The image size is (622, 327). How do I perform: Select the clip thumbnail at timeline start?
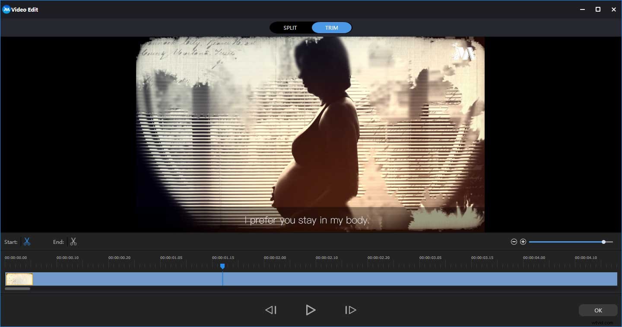pos(19,279)
